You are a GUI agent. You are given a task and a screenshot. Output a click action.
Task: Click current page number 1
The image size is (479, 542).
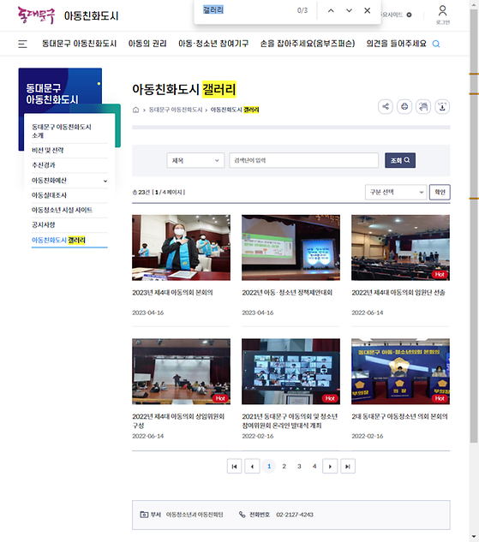(269, 467)
